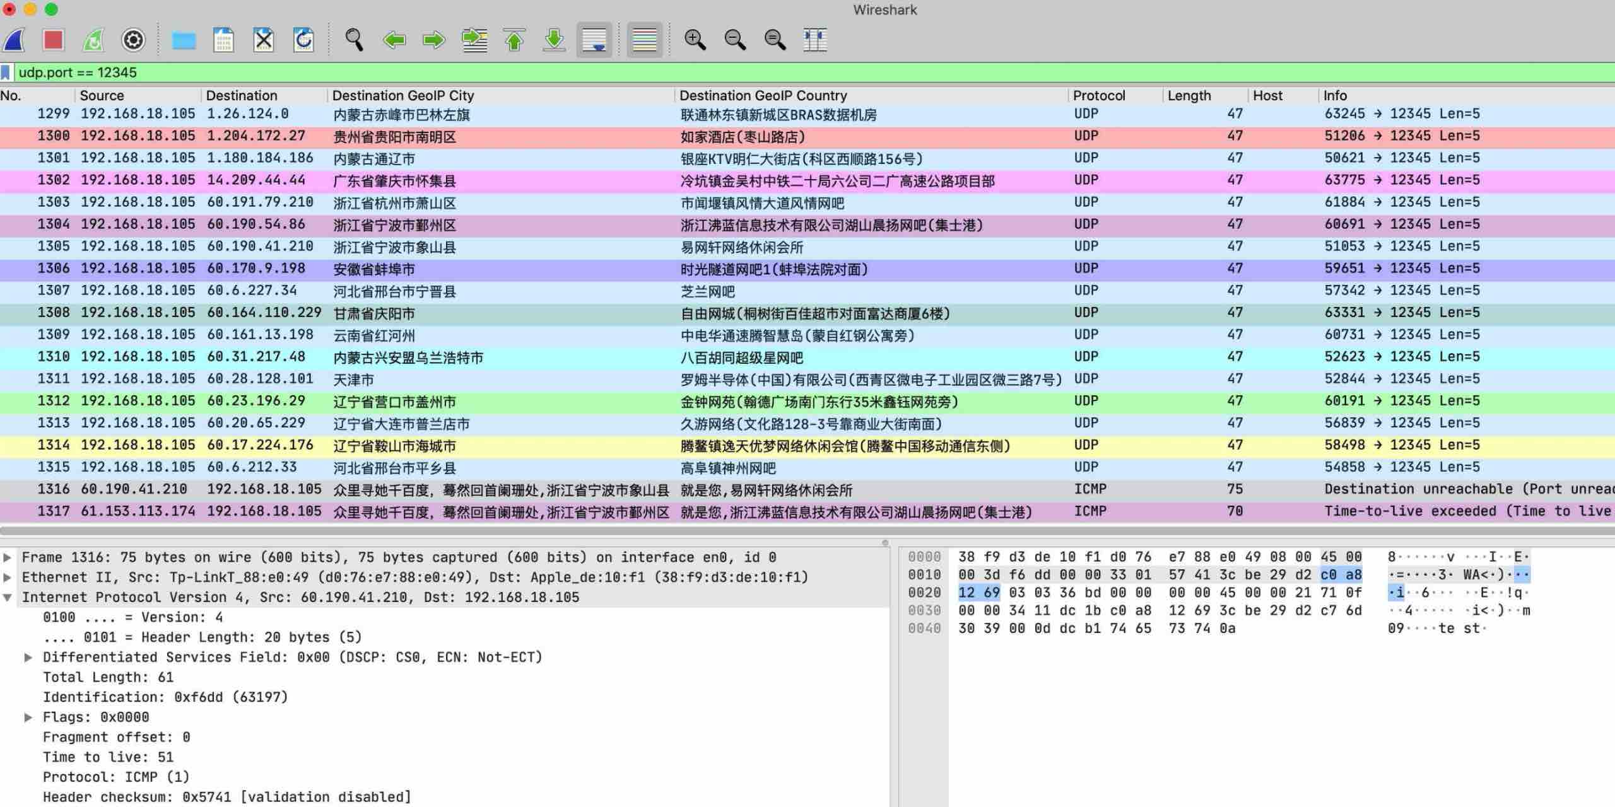Screen dimensions: 1615x807
Task: Select ICMP packet 1317 from 61.153.113.174
Action: [x=807, y=511]
